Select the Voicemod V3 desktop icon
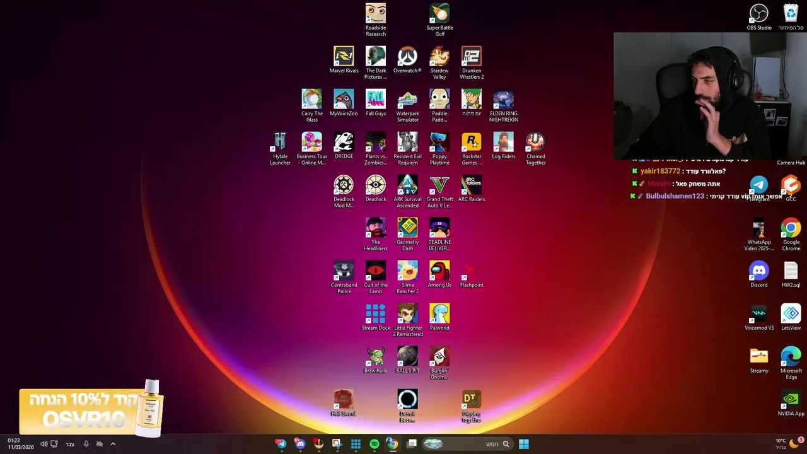Screen dimensions: 807x454 759,317
